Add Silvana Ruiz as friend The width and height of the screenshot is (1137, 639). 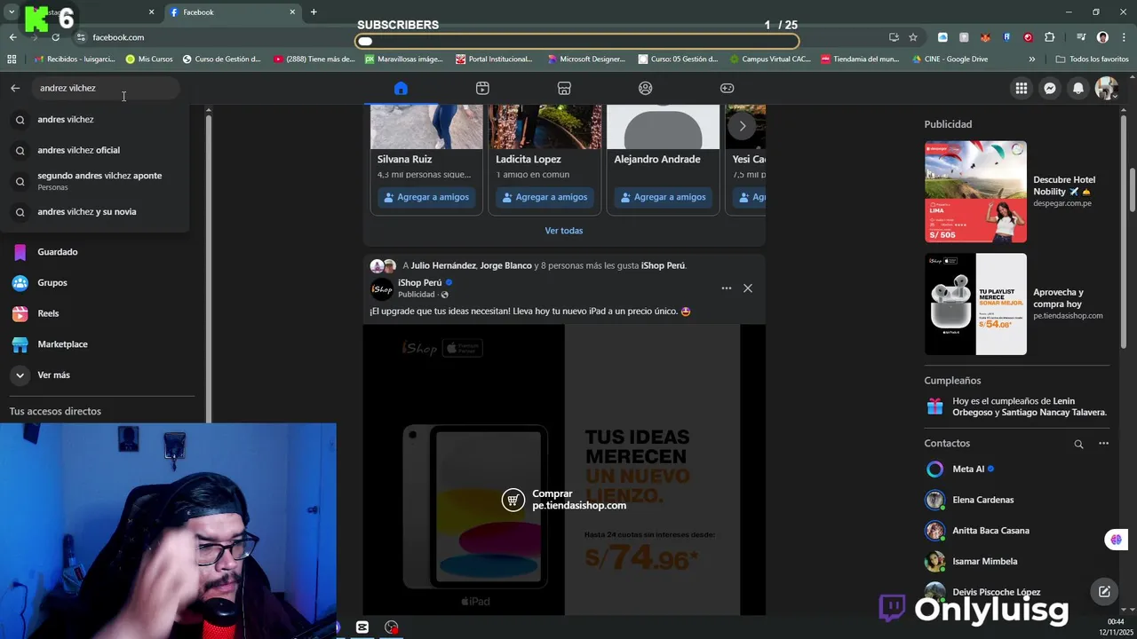pos(426,197)
